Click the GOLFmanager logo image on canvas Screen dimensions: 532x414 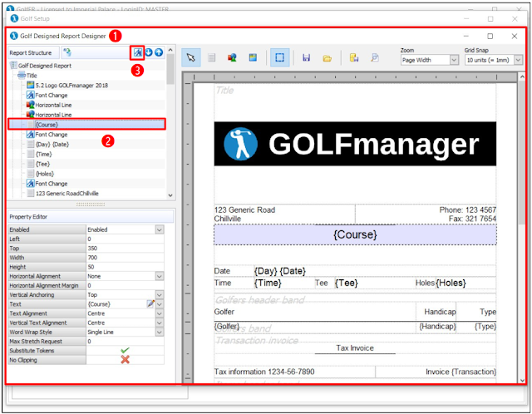point(355,144)
